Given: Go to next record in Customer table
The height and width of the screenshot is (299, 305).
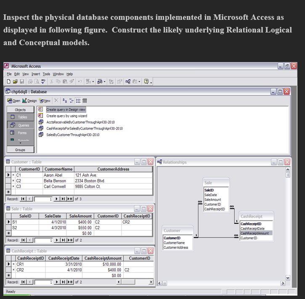Looking at the screenshot, I should tap(57, 199).
